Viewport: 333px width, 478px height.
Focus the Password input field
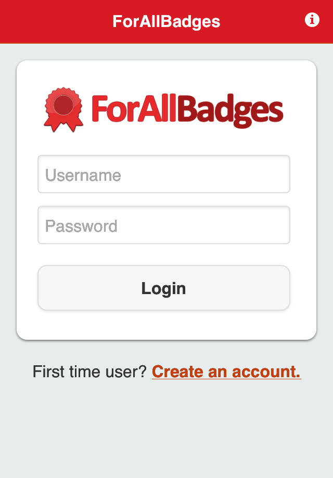(x=163, y=225)
